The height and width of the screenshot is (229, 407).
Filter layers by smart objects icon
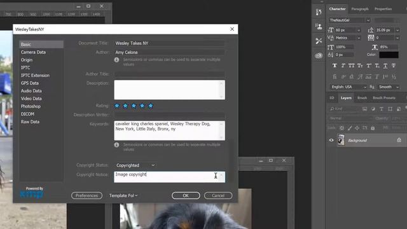coord(399,109)
